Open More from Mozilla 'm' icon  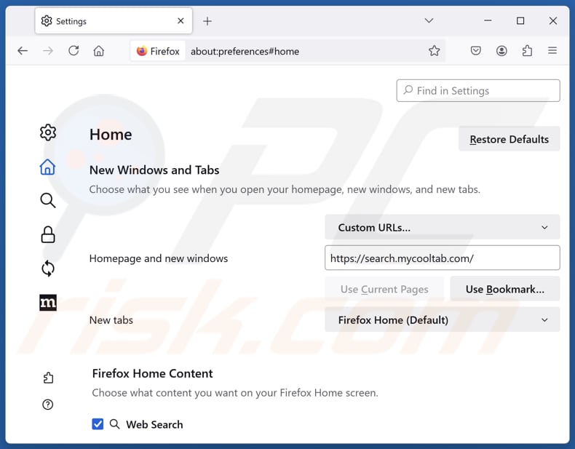pos(48,303)
